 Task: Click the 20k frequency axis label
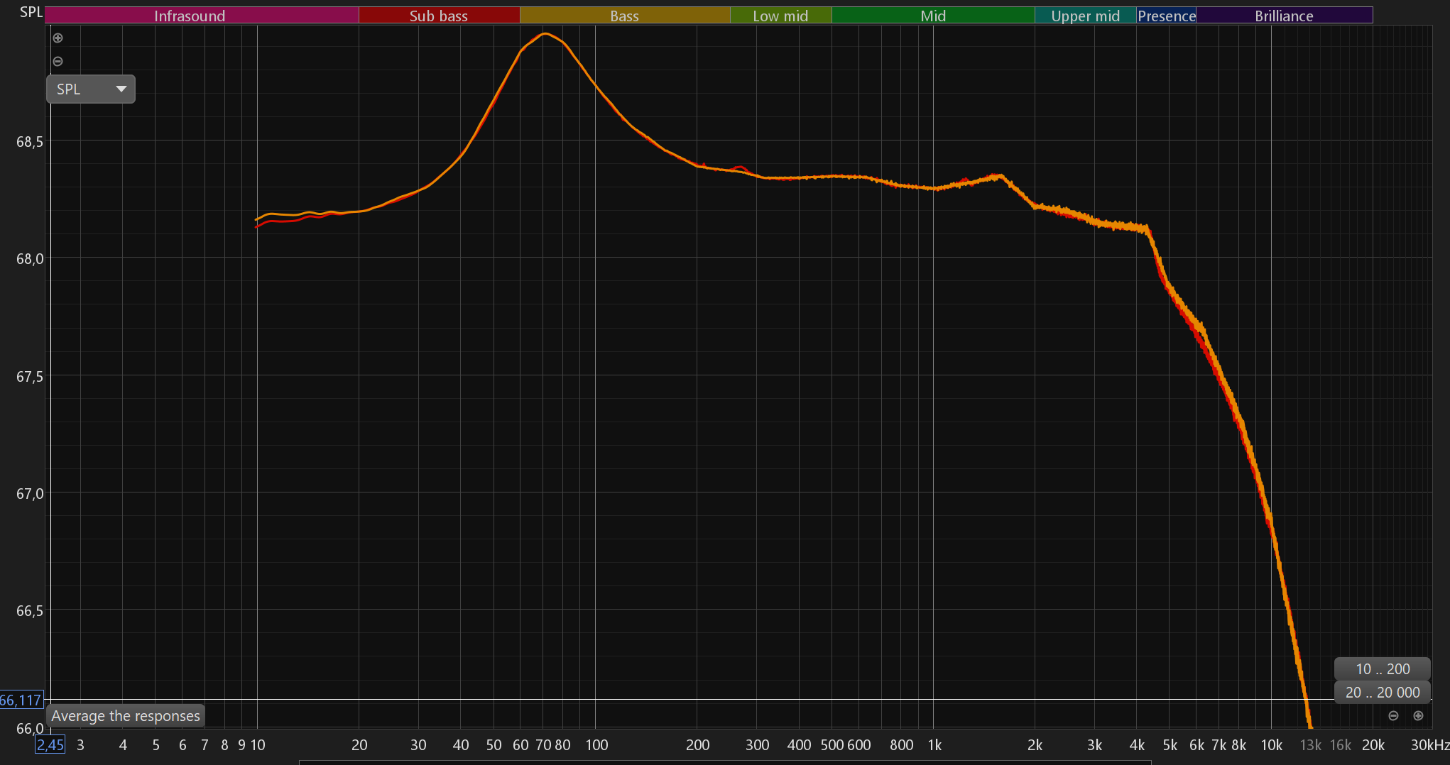click(1373, 745)
